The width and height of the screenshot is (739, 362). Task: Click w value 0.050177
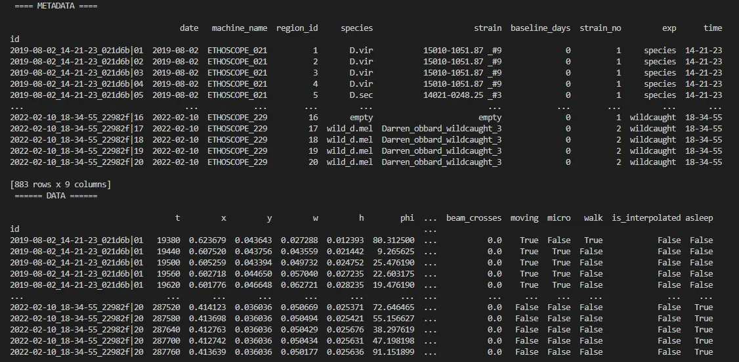click(x=299, y=351)
